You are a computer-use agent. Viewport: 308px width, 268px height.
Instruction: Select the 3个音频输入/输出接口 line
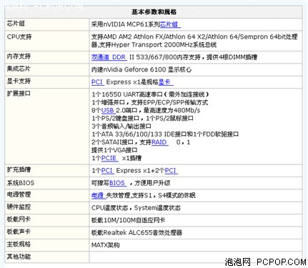[x=121, y=126]
